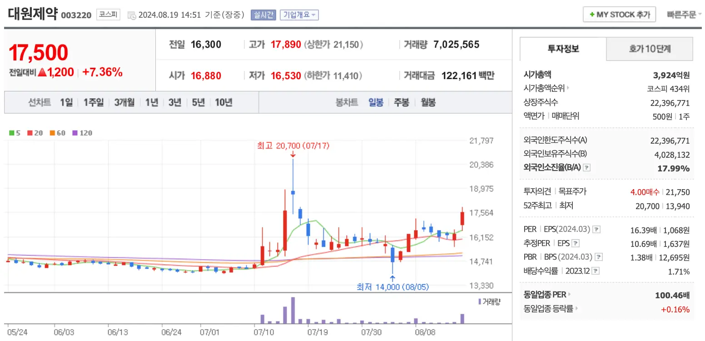Click the calendar clock icon beside date
This screenshot has width=705, height=341.
coord(132,15)
